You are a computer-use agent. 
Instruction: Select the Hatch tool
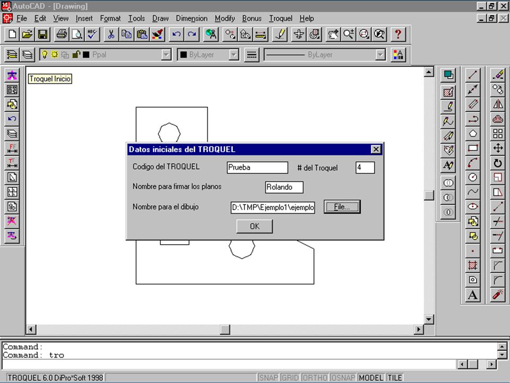click(x=473, y=265)
